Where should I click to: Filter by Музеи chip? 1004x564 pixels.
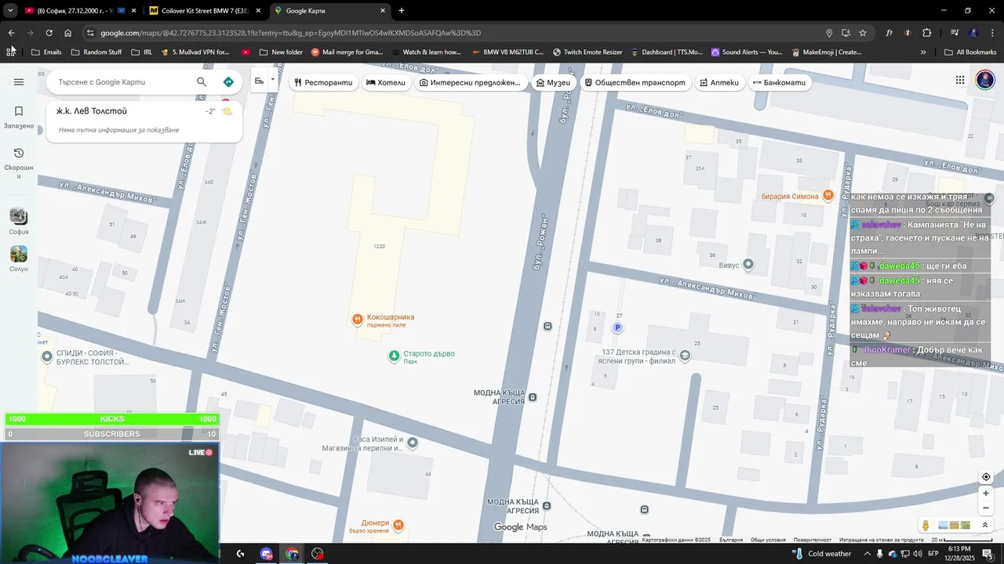[x=553, y=82]
